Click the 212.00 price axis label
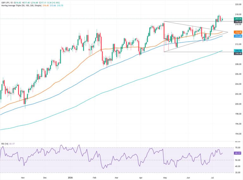This screenshot has height=180, width=243. pos(238,44)
